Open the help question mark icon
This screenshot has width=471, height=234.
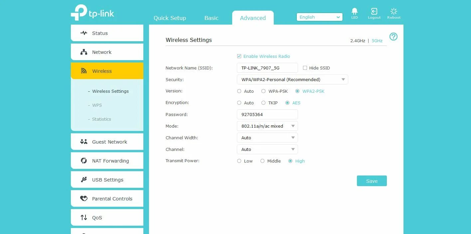click(x=393, y=37)
